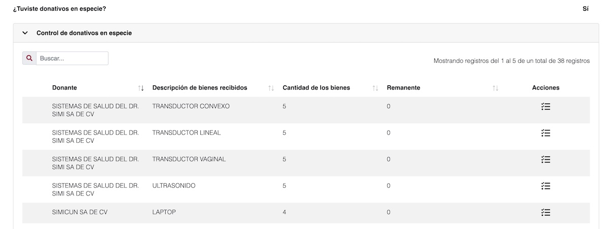This screenshot has height=229, width=610.
Task: Open actions checklist for TRANSDUCTOR CONVEXO row
Action: tap(545, 107)
